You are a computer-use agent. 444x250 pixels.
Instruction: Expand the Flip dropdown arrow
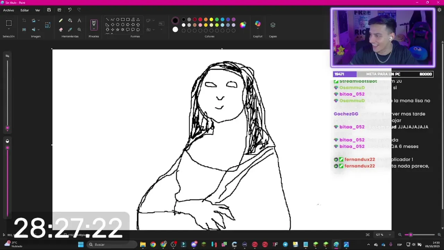click(39, 30)
